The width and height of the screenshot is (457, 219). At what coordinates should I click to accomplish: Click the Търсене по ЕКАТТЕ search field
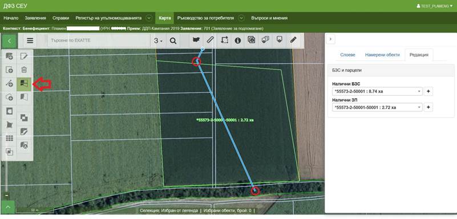[x=99, y=40]
